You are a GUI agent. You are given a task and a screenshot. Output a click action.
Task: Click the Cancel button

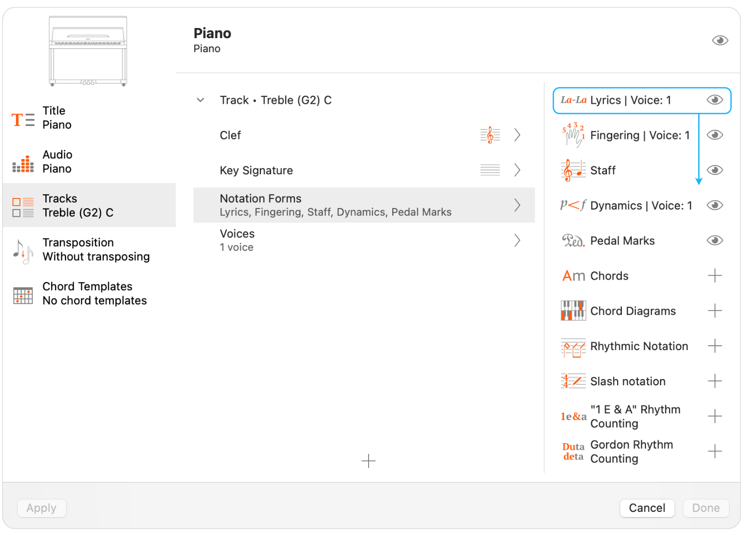pos(647,508)
